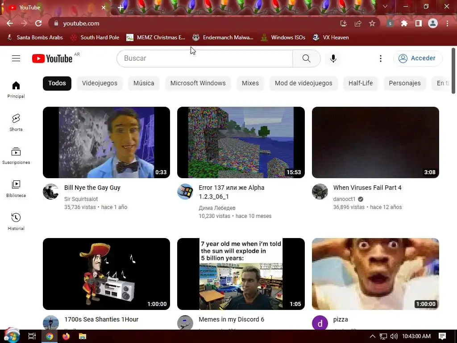
Task: Open Task View on the taskbar
Action: click(32, 336)
